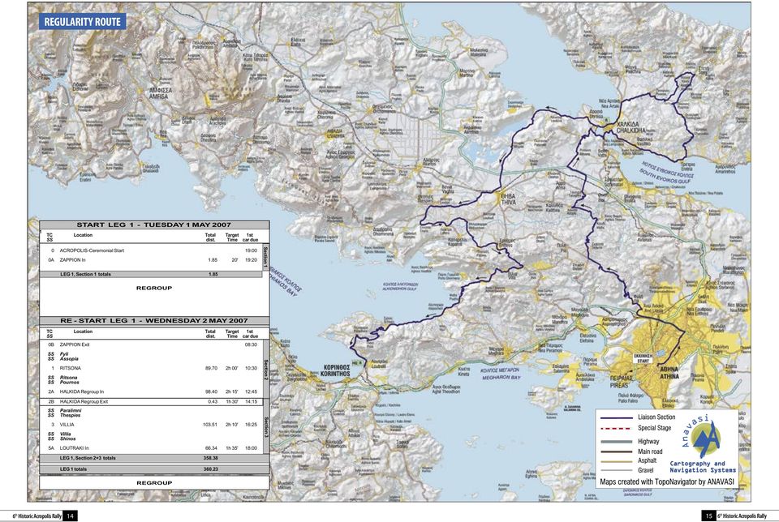779x522 pixels.
Task: Click the ΑΜΦΙΣΣΑ AMFISA city label
Action: pyautogui.click(x=161, y=94)
